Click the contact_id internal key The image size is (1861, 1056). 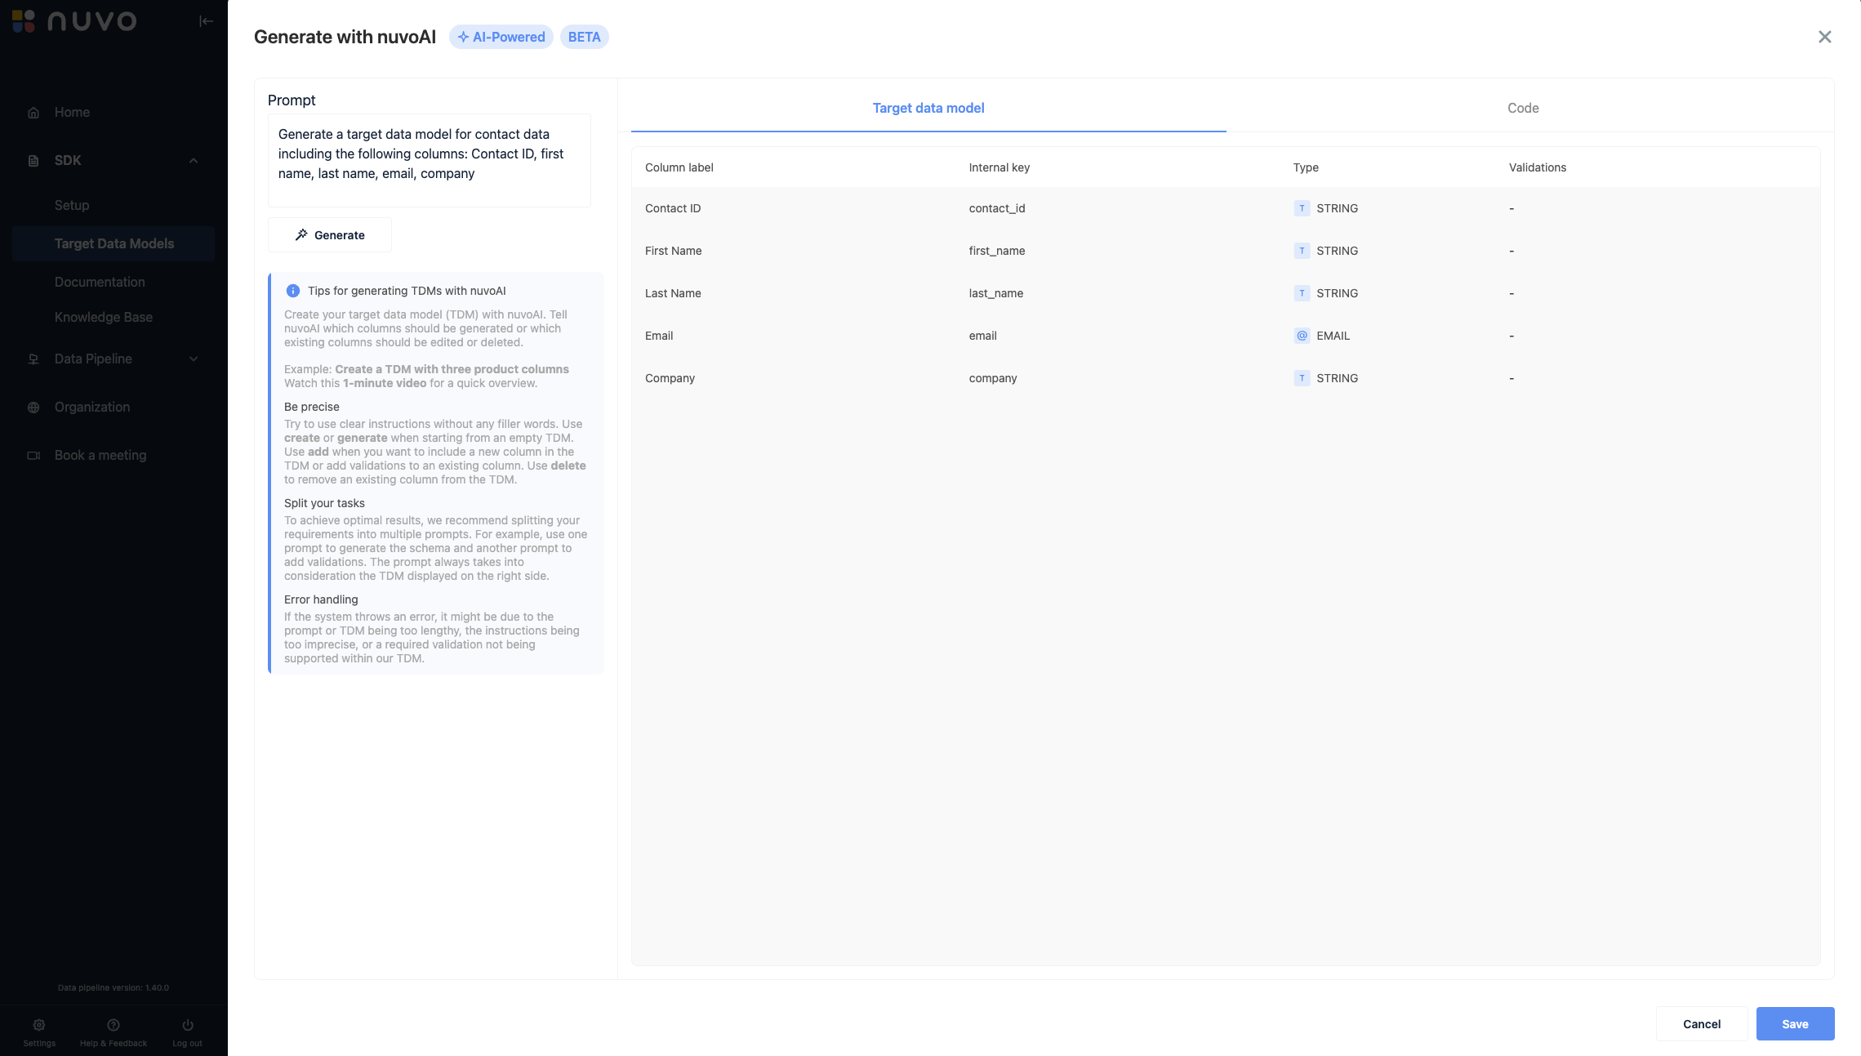997,208
